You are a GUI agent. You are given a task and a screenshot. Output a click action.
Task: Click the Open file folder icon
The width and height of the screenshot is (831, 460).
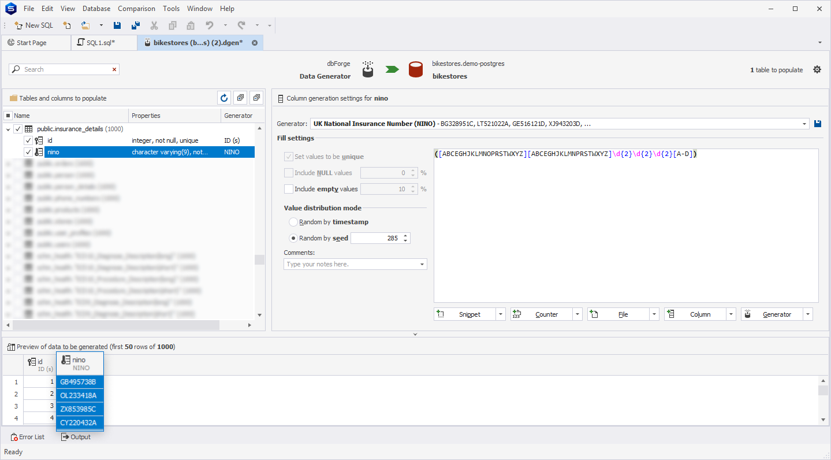(85, 25)
